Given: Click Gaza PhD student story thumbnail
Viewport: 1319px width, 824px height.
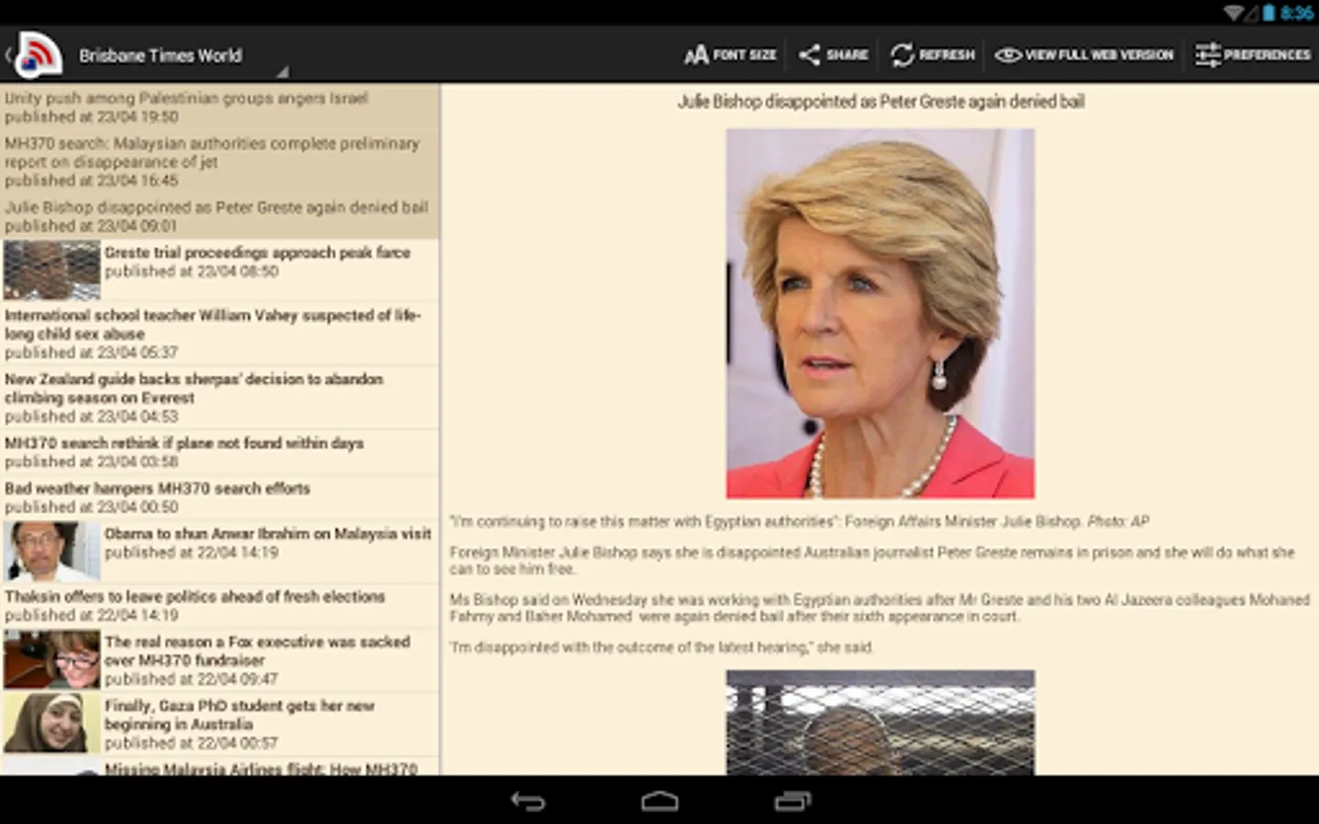Looking at the screenshot, I should click(51, 723).
